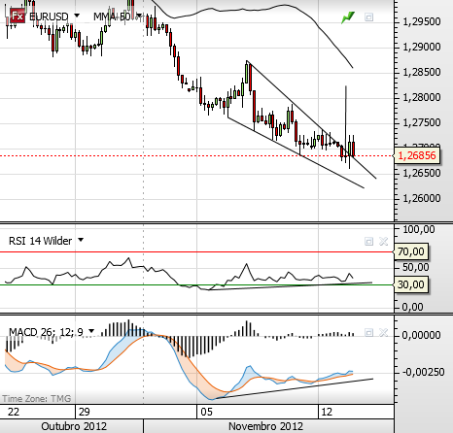
Task: Click the 29 date marker on time axis
Action: coord(85,412)
